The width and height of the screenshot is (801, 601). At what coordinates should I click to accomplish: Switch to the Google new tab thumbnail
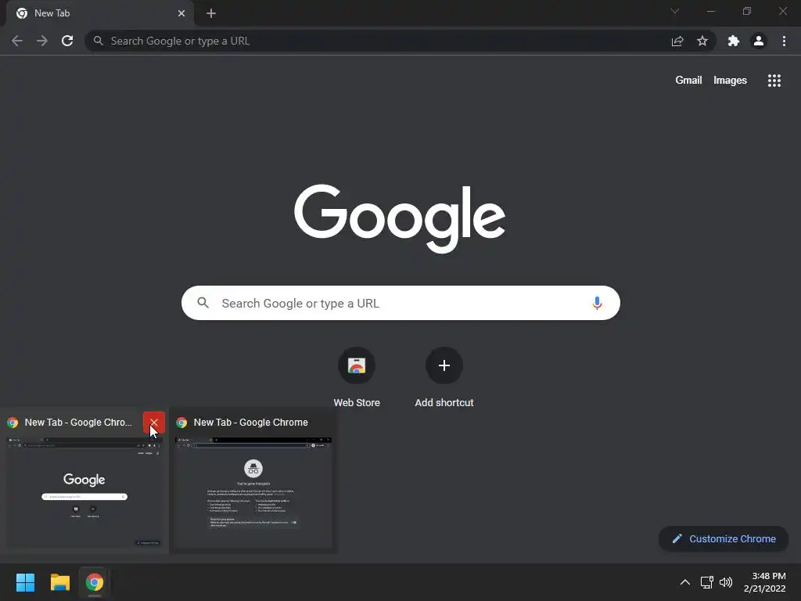tap(84, 493)
